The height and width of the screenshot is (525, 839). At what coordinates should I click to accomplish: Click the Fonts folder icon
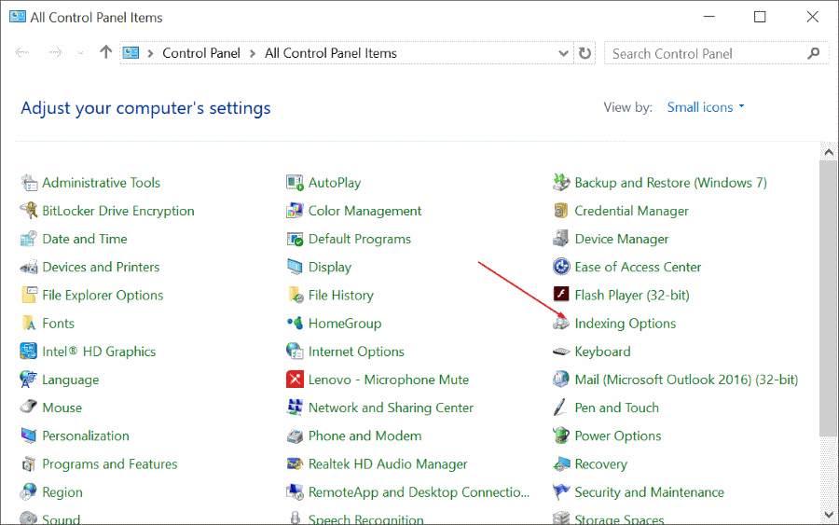[29, 324]
